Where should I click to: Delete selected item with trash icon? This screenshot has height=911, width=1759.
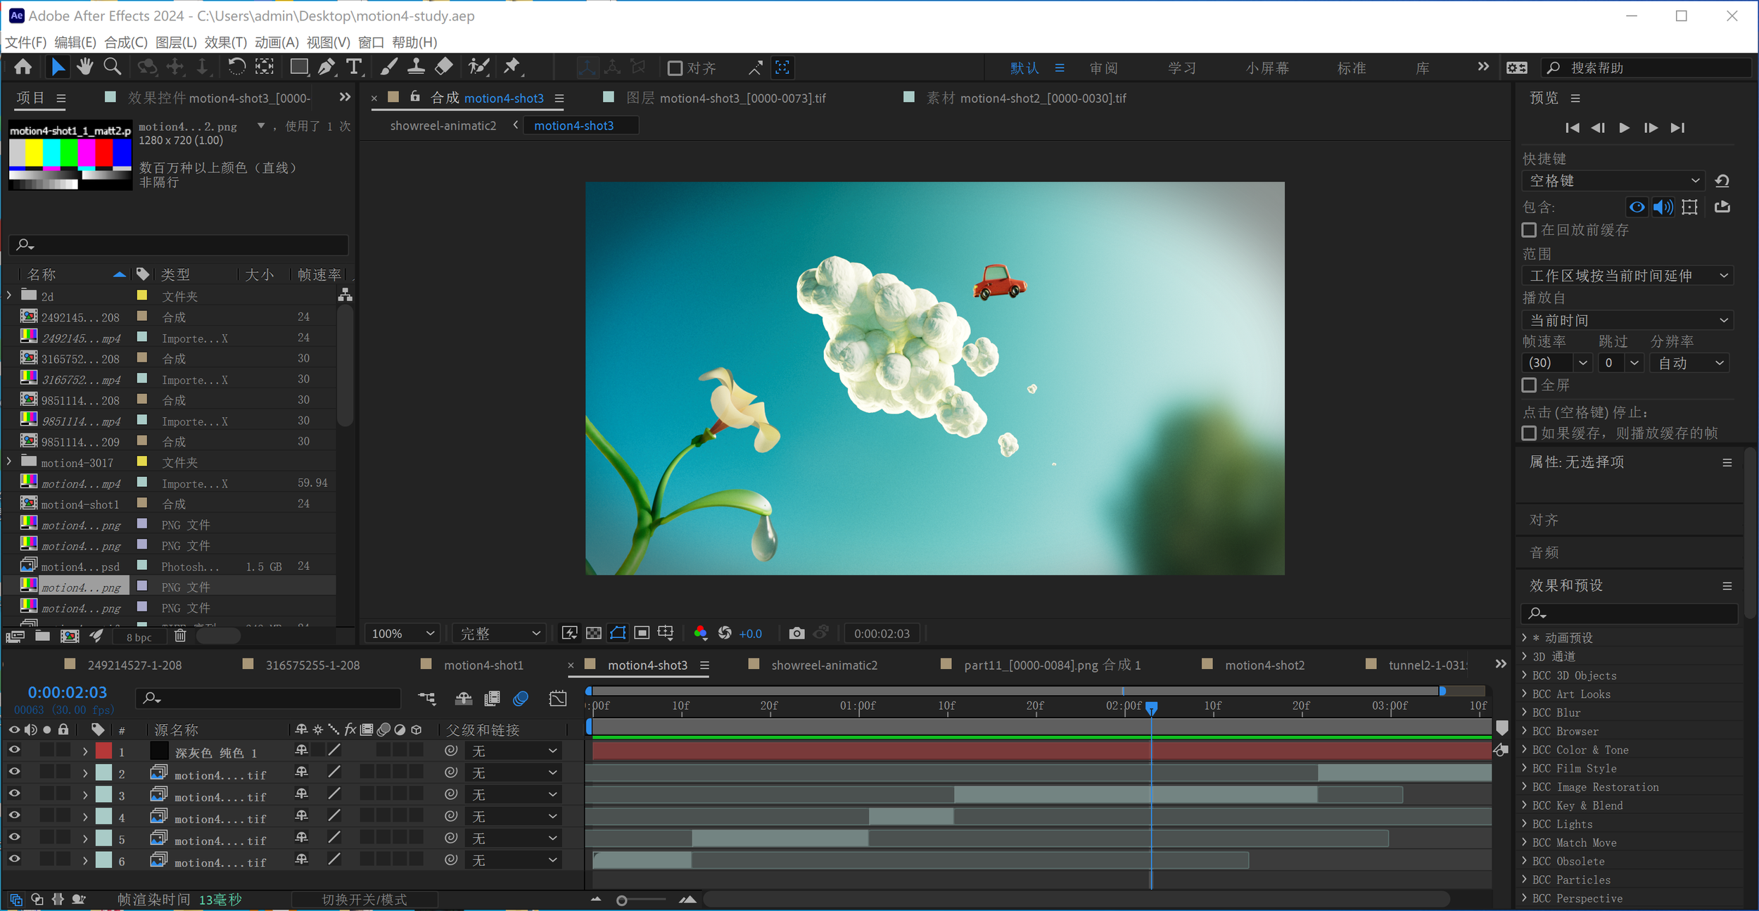pyautogui.click(x=180, y=636)
